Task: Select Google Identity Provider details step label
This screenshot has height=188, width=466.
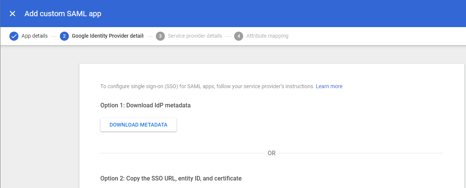Action: coord(108,36)
